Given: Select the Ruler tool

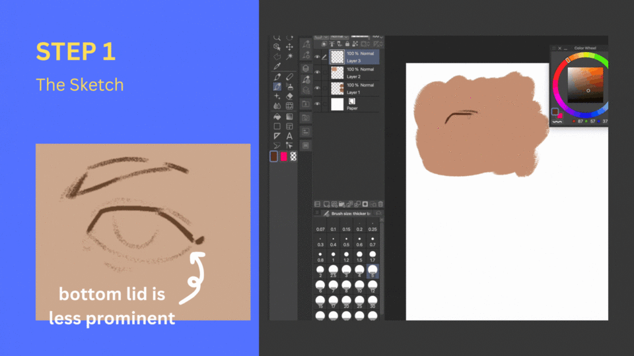Looking at the screenshot, I should pyautogui.click(x=277, y=136).
